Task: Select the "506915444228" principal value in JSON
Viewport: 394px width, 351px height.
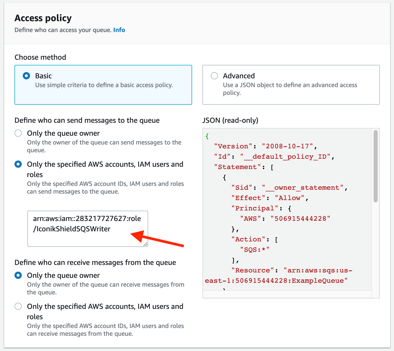Action: pyautogui.click(x=300, y=218)
